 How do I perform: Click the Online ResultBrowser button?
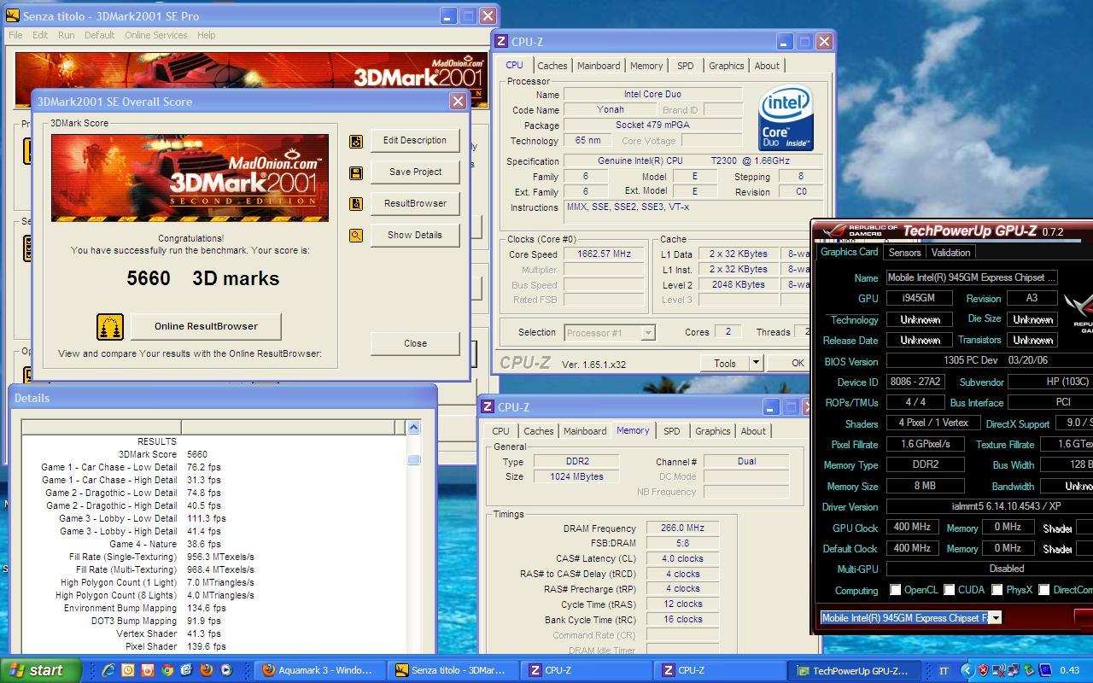[206, 326]
